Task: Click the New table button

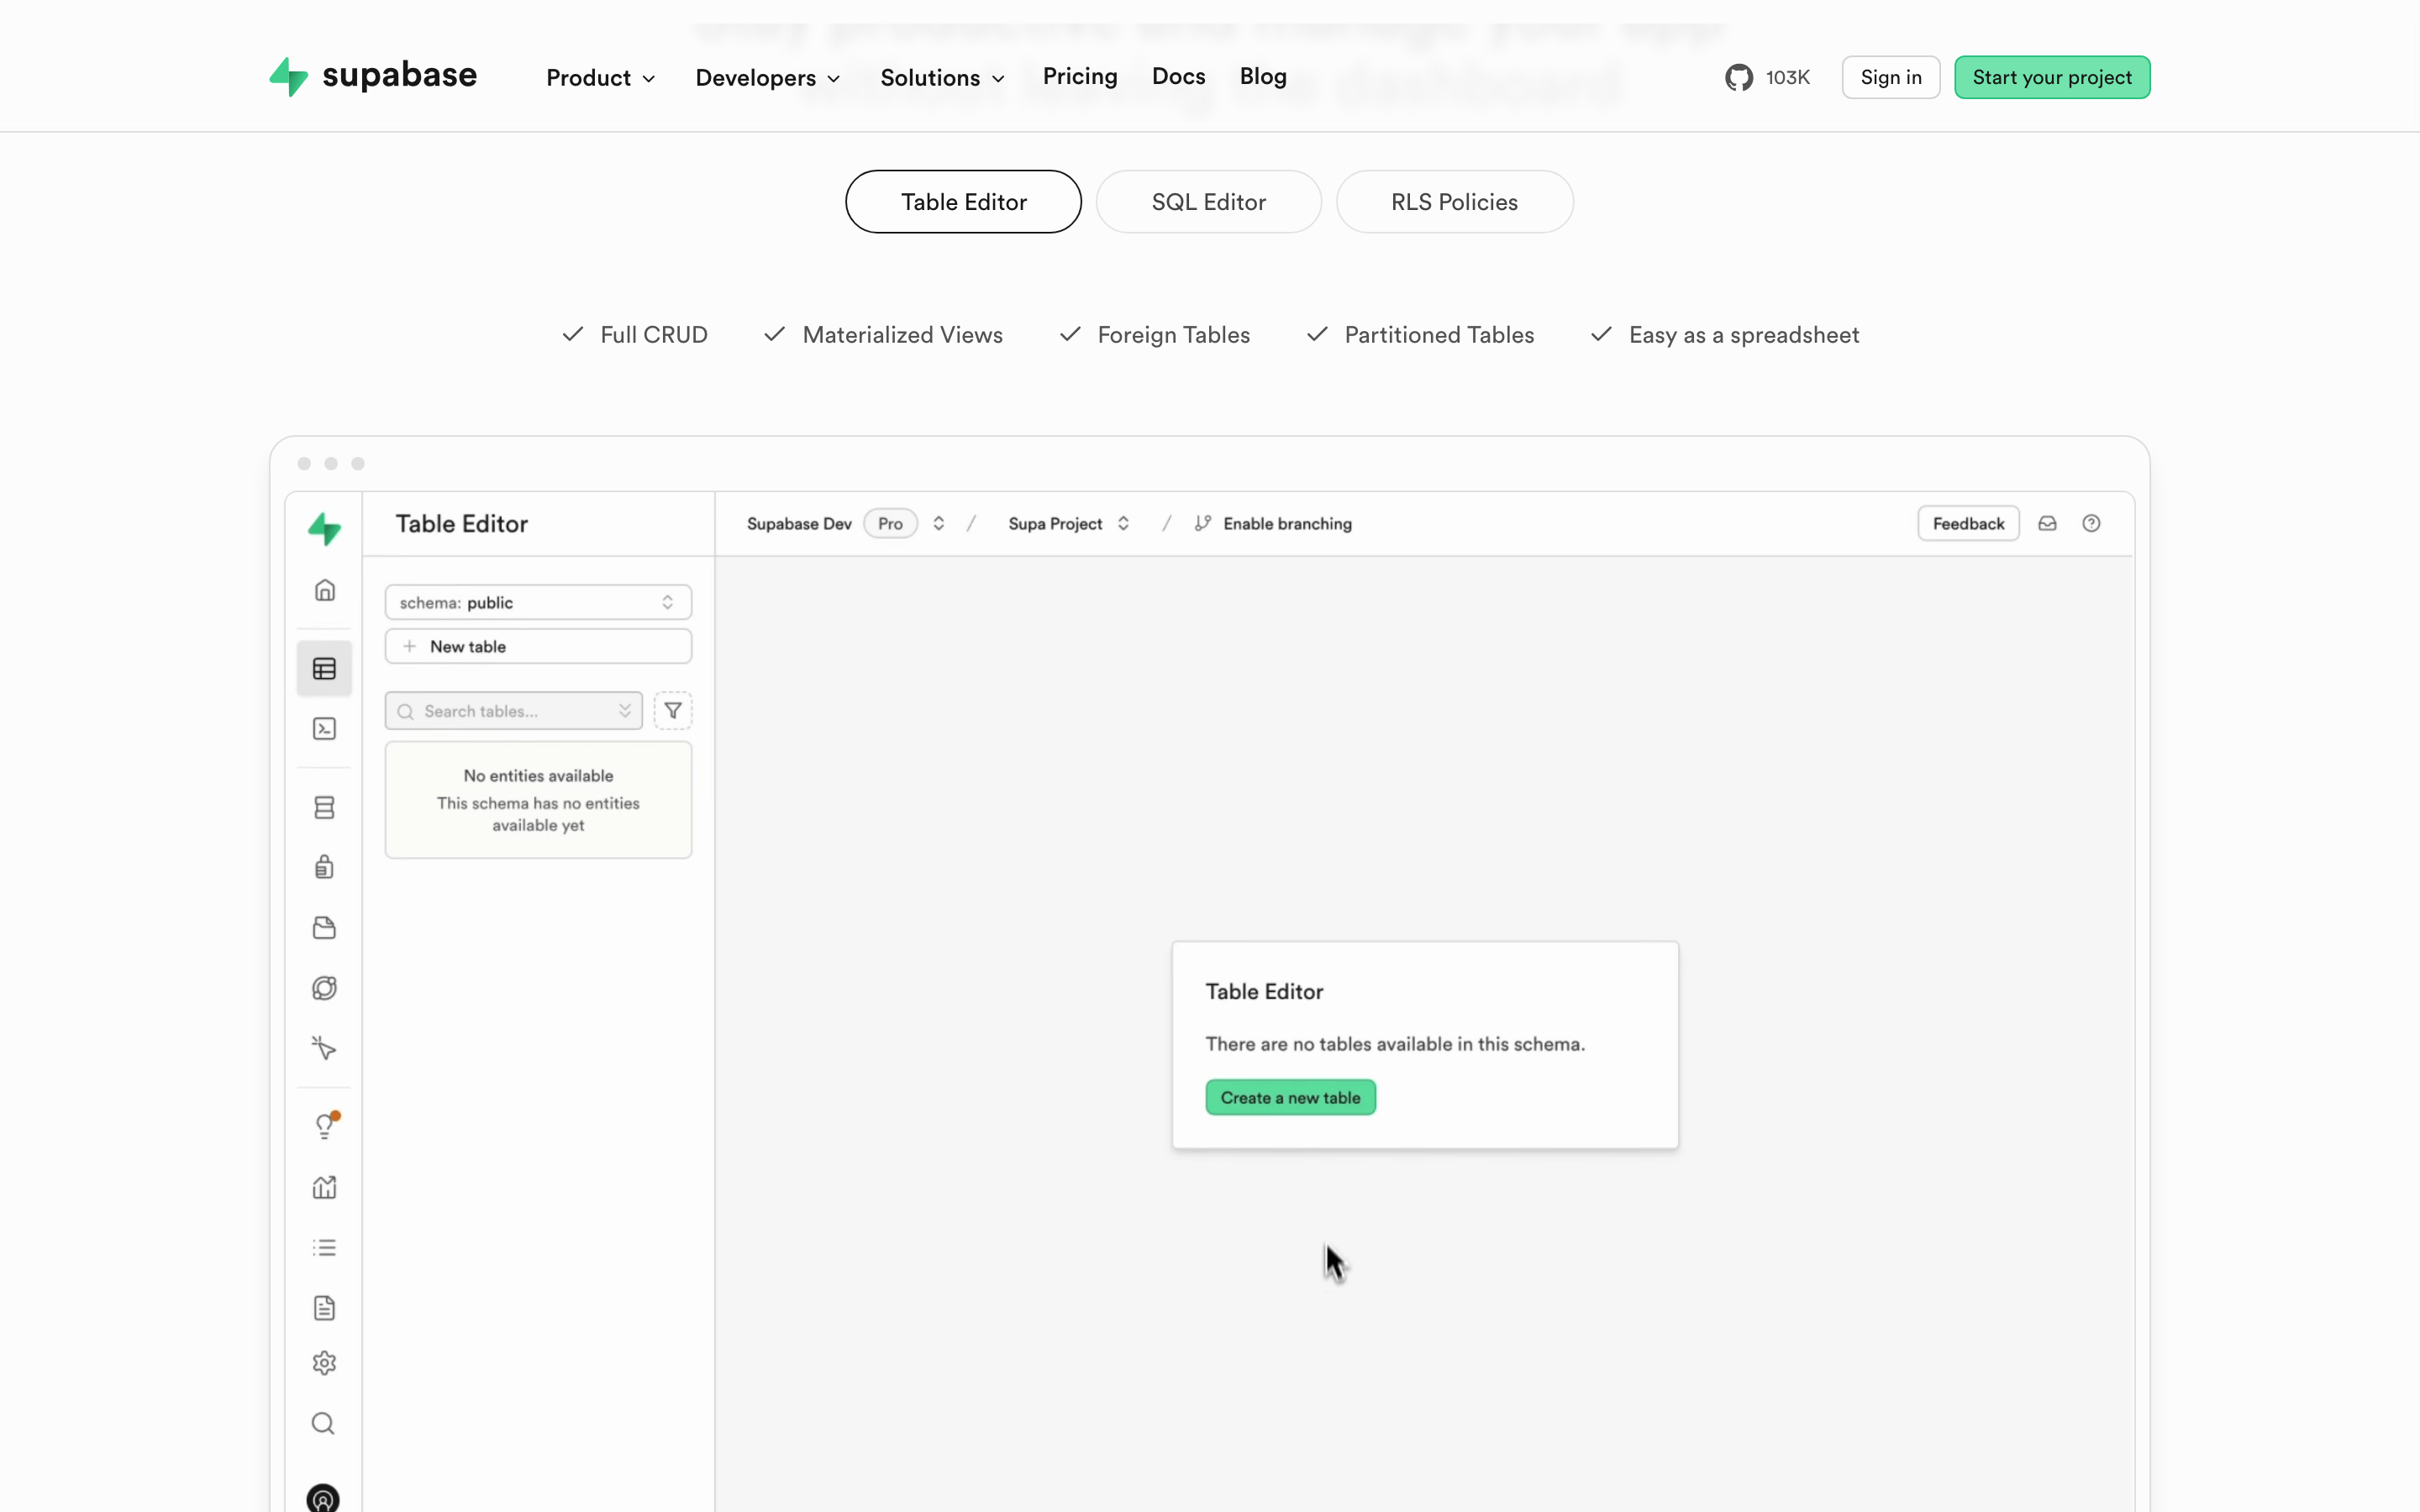Action: (x=538, y=646)
